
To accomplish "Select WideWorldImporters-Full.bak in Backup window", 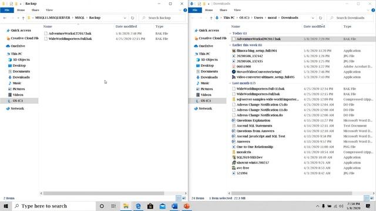I will tap(70, 39).
